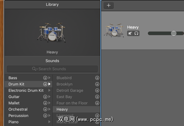Select the Percussion category
The height and width of the screenshot is (126, 184).
click(x=18, y=116)
